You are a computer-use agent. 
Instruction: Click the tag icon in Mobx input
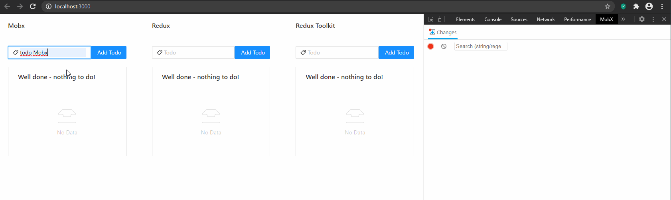(16, 52)
